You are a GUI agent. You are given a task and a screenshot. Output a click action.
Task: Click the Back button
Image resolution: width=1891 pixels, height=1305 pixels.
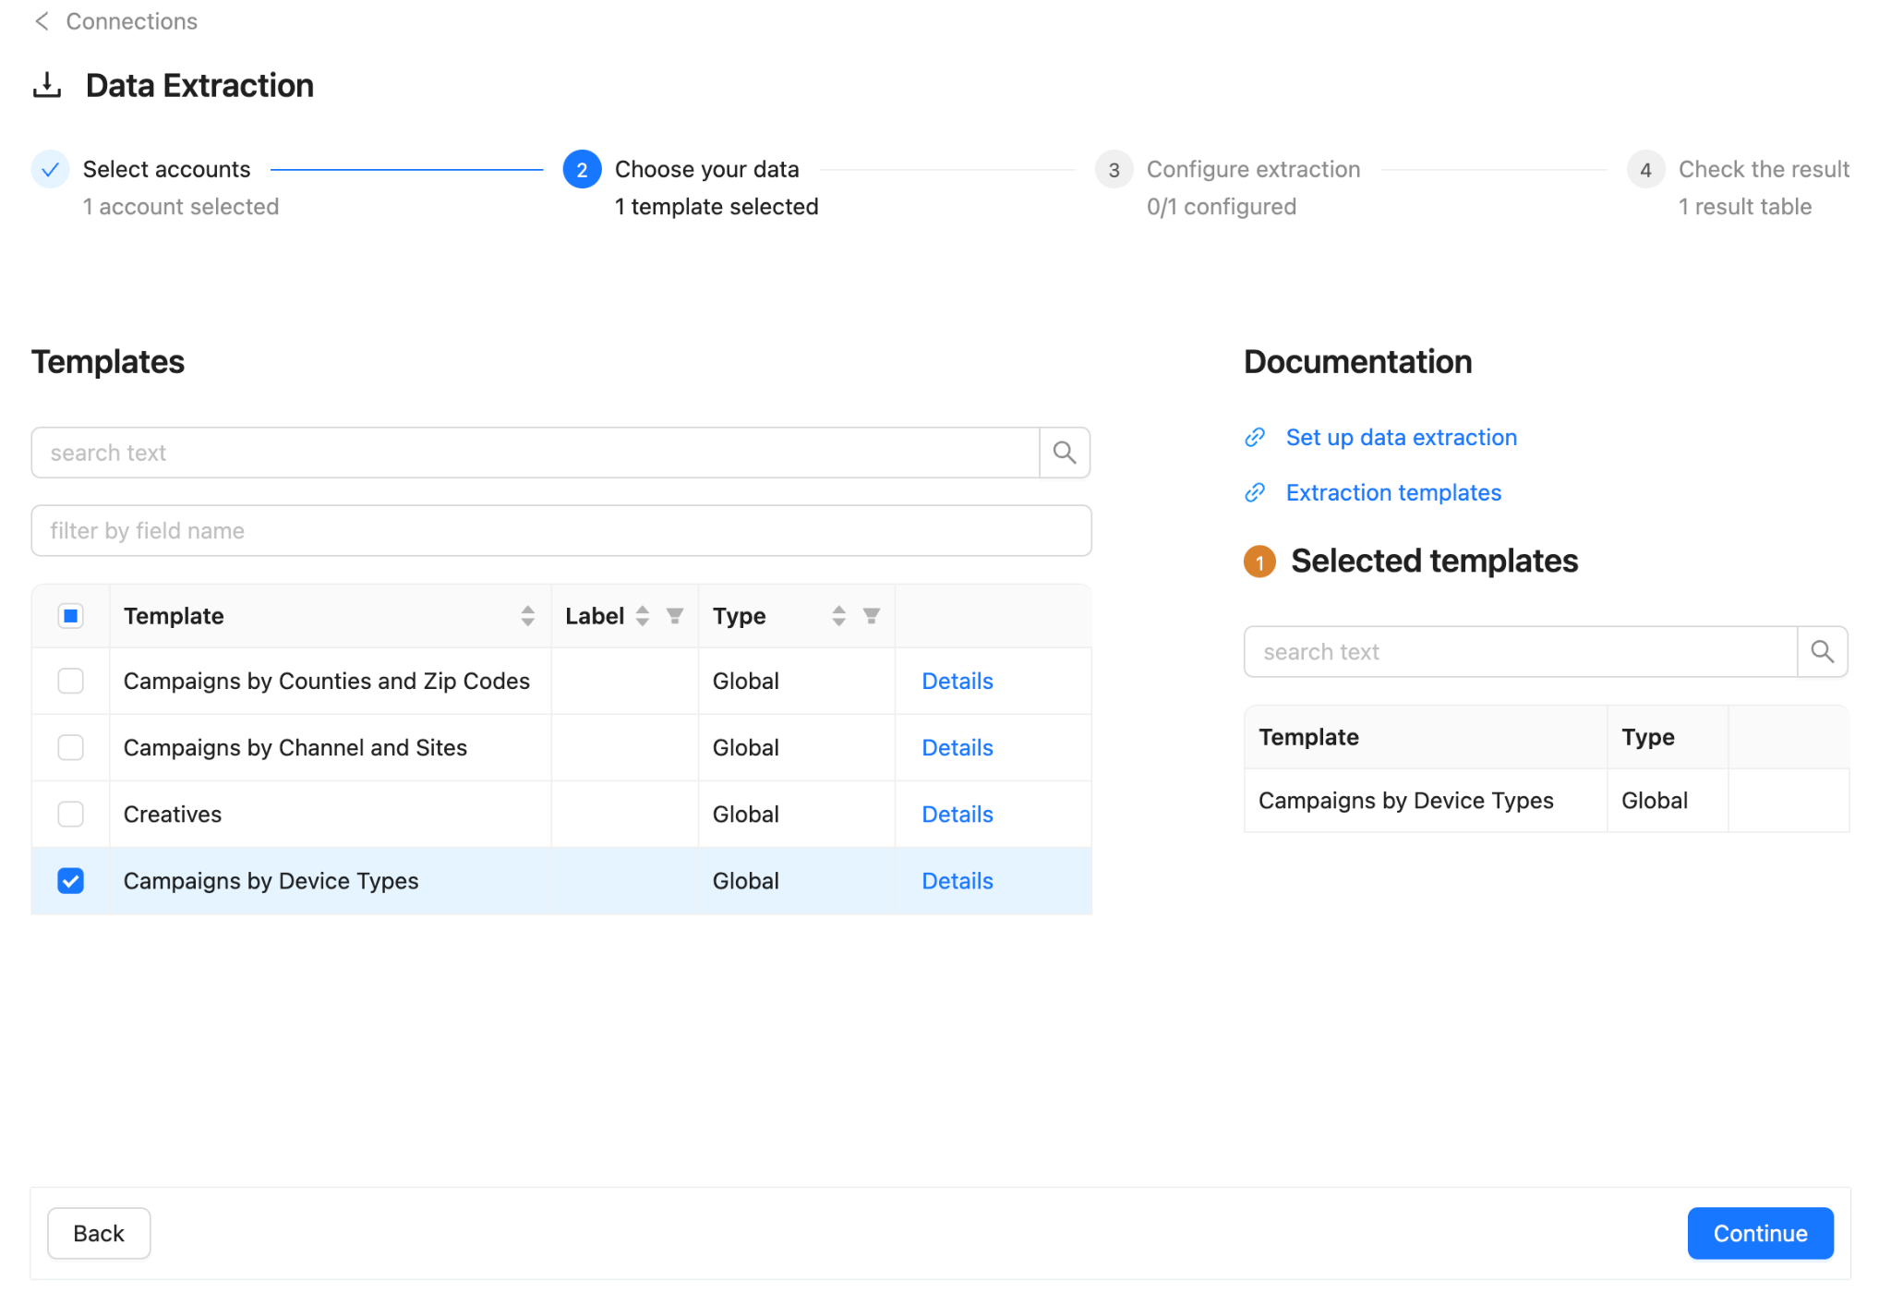point(99,1234)
